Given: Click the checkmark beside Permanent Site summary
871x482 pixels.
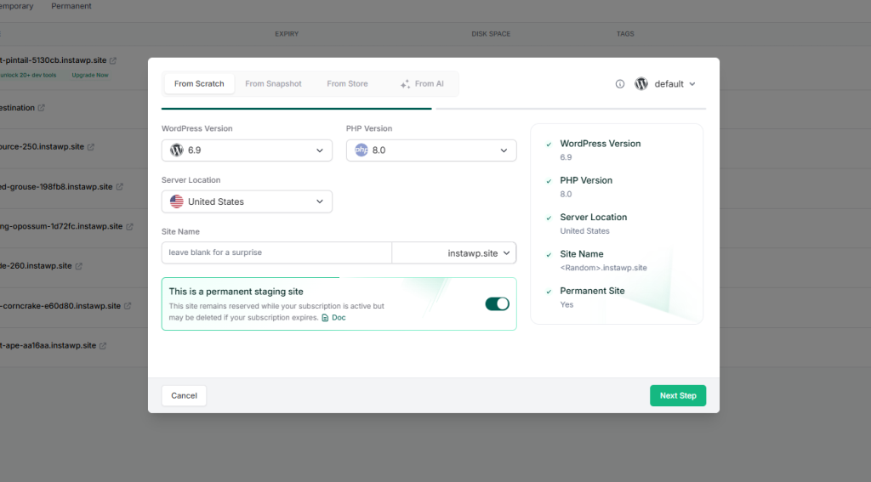Looking at the screenshot, I should (x=549, y=292).
